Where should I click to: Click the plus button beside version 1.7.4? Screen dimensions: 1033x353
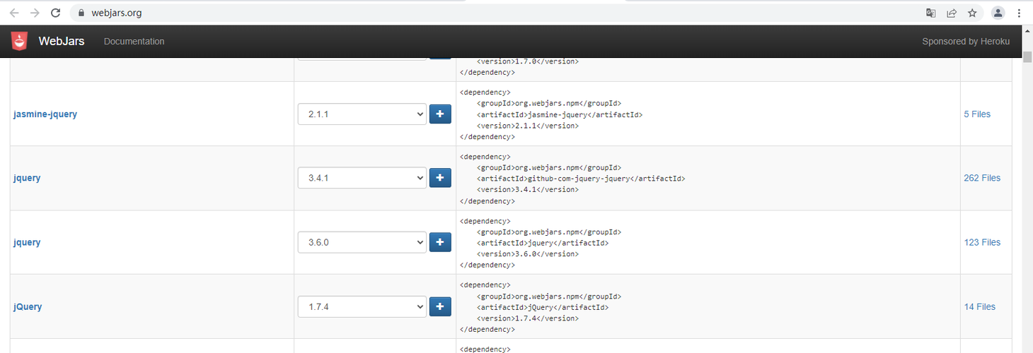point(440,306)
